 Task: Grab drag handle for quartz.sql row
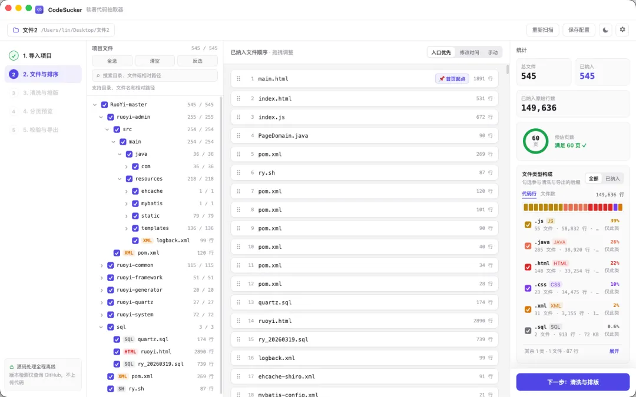pos(238,302)
